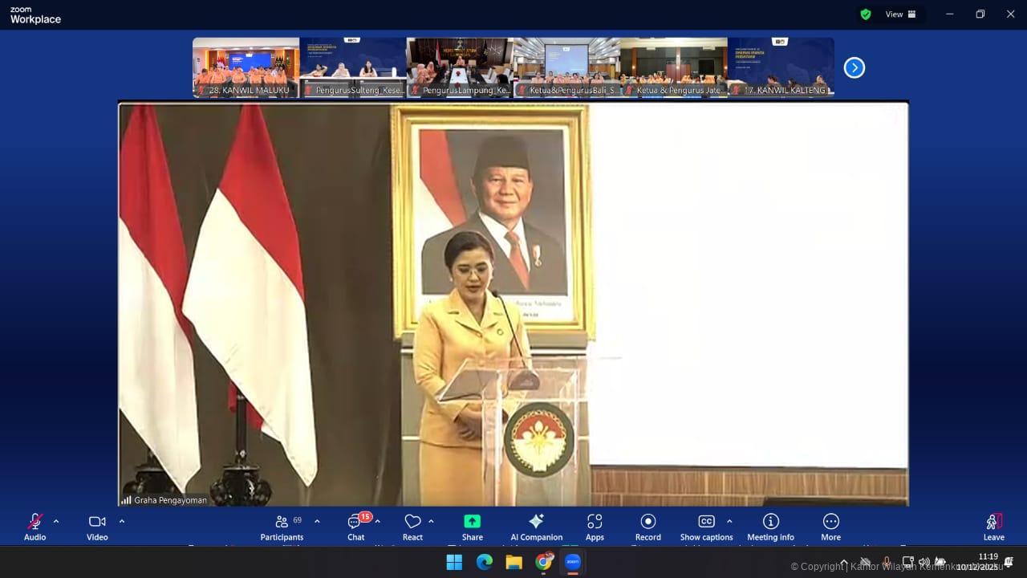The image size is (1027, 578).
Task: Open the Apps panel
Action: (595, 527)
